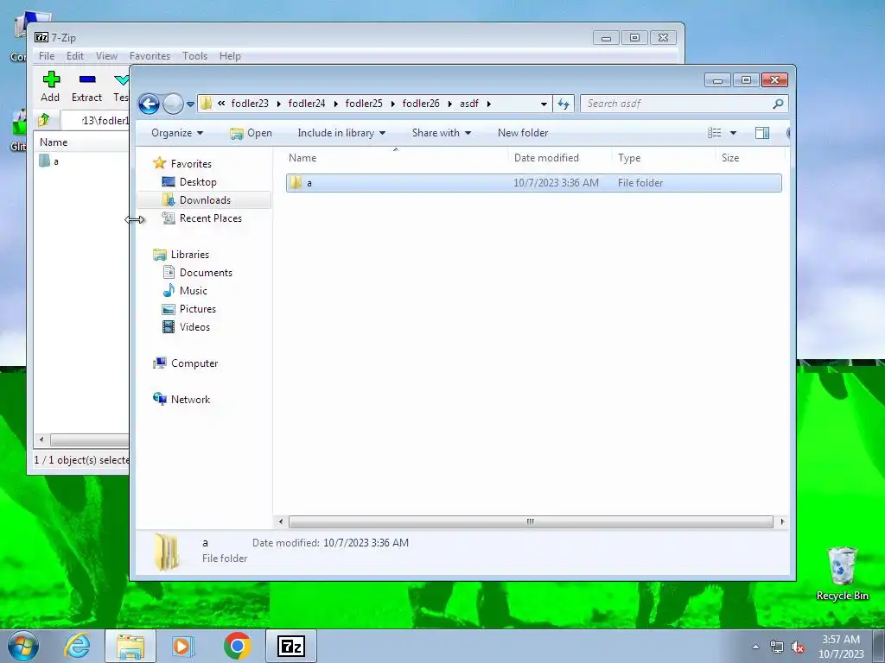Navigate to fodler24 in address bar
Image resolution: width=885 pixels, height=663 pixels.
point(307,104)
